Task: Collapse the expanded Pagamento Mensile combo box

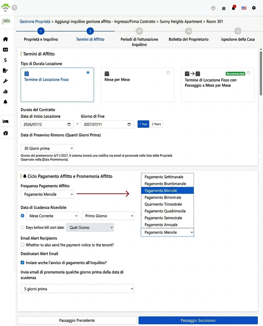Action: click(x=167, y=232)
